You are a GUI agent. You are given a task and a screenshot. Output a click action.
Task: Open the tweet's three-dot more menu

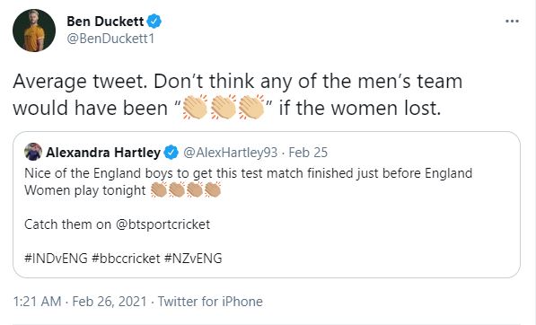512,22
